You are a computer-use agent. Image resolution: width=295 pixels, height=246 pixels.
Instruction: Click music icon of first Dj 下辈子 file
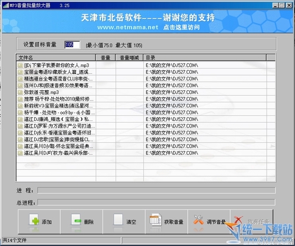20,65
